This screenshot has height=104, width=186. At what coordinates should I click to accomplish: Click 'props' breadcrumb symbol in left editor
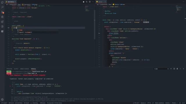click(x=35, y=5)
